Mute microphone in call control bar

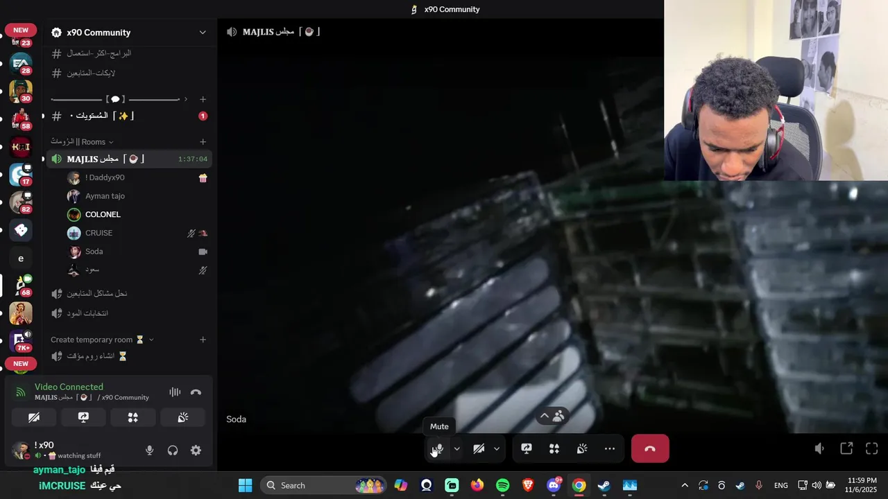438,449
